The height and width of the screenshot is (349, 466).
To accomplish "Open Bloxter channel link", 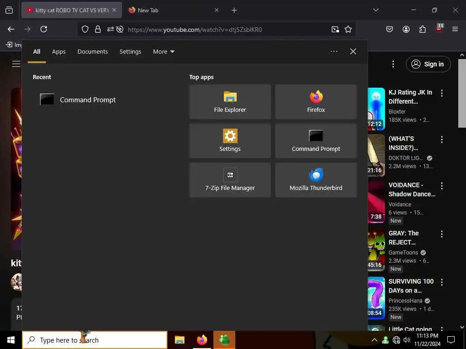I will point(397,112).
